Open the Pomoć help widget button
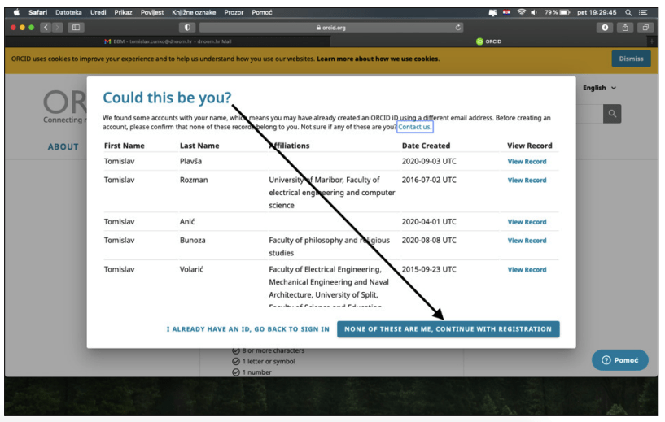 [x=619, y=360]
